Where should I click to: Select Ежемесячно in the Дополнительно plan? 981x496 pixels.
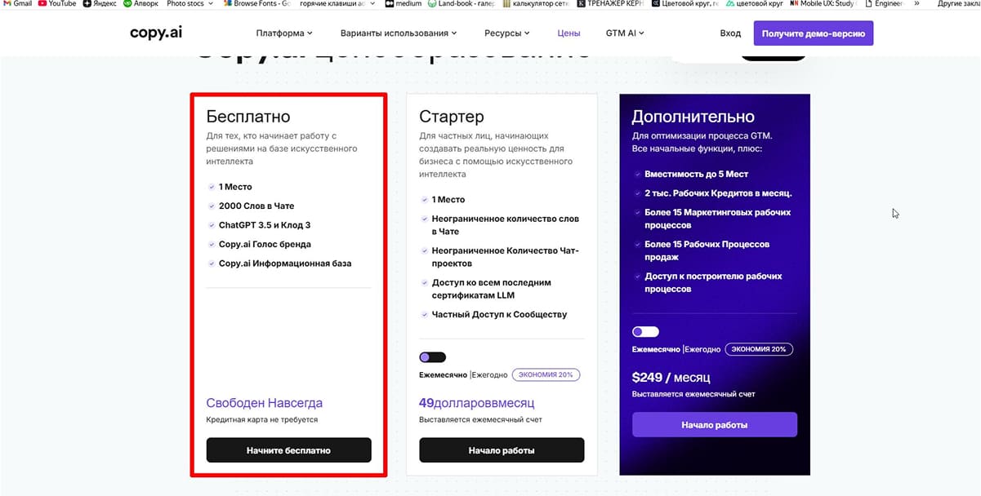pyautogui.click(x=657, y=349)
